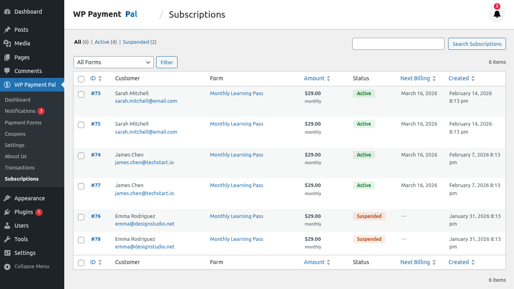The image size is (514, 289).
Task: Open the Tools icon in sidebar
Action: 7,239
